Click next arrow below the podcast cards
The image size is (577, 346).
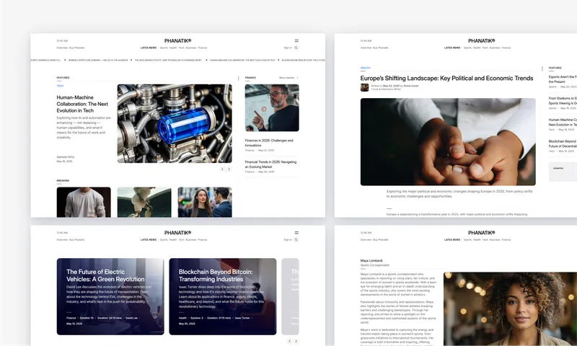296,341
